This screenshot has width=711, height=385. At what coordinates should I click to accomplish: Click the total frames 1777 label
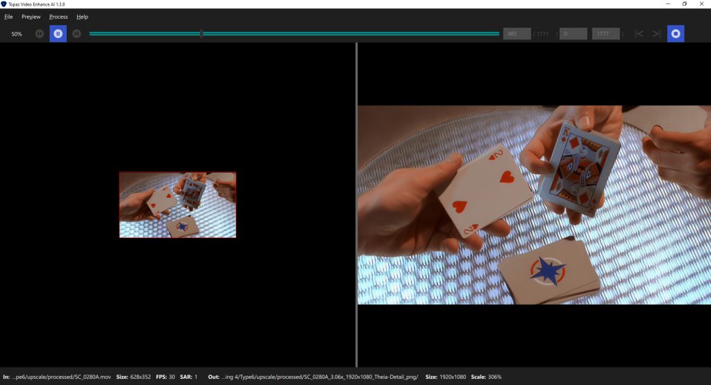coord(541,34)
